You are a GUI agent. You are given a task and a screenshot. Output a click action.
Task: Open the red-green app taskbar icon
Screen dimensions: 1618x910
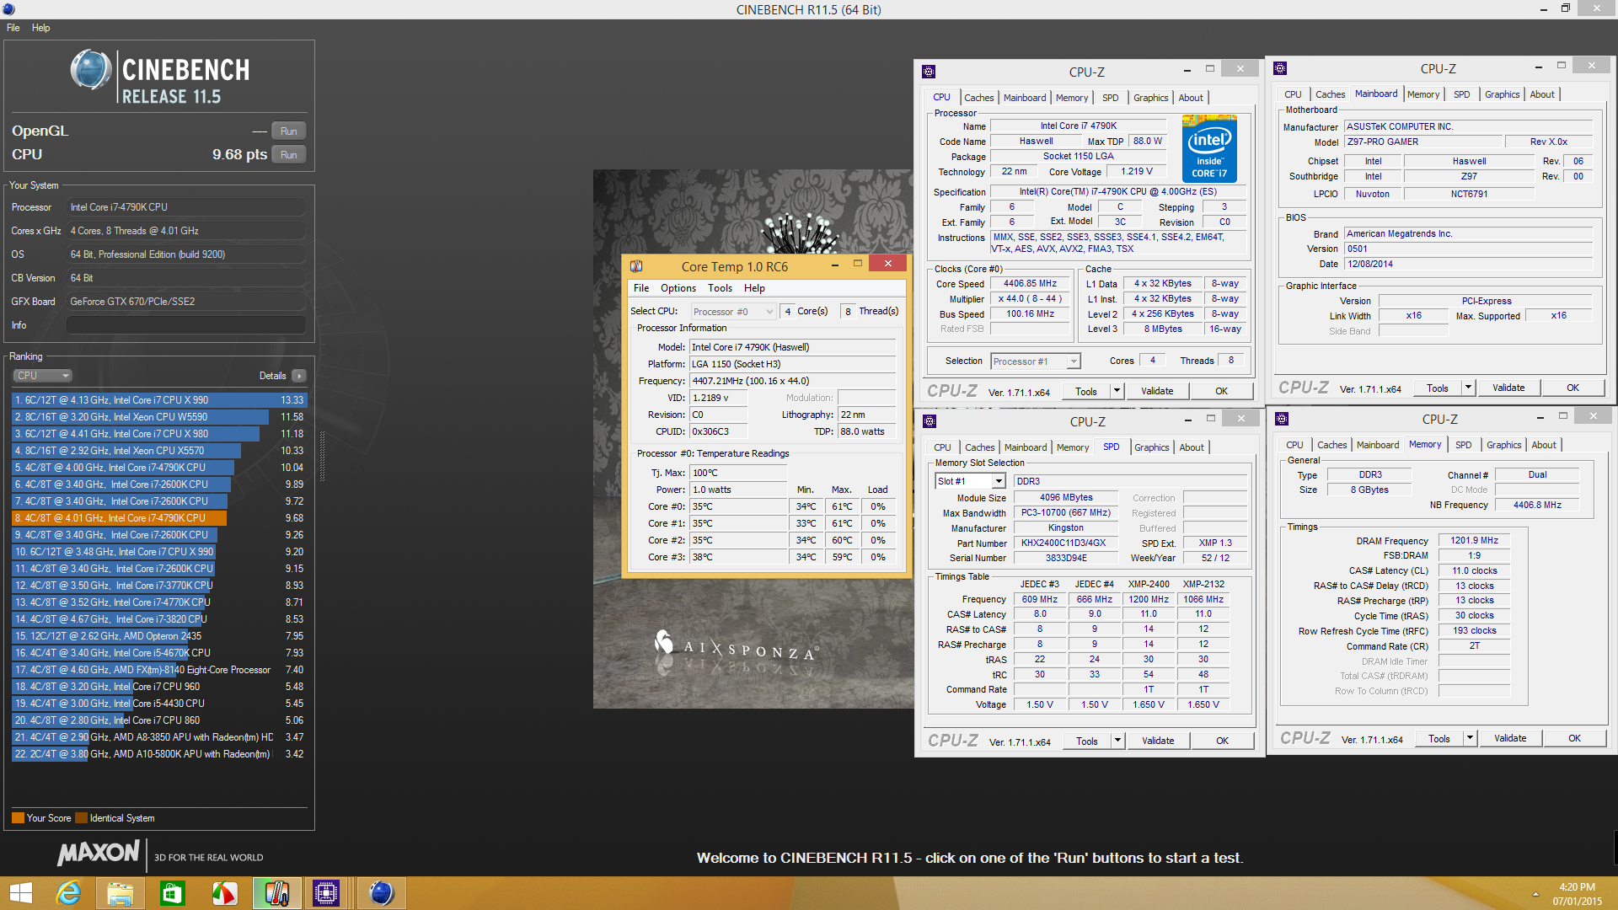point(224,893)
